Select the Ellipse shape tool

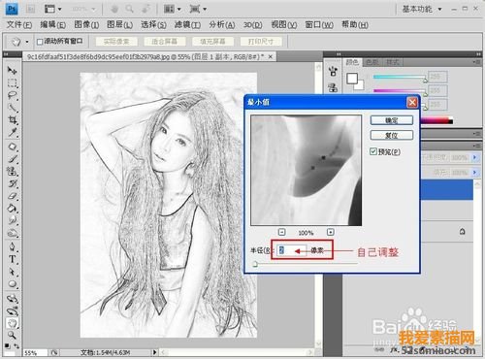click(x=12, y=284)
